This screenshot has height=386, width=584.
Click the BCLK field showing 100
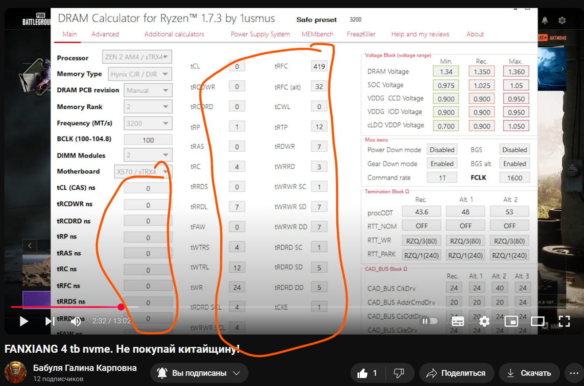click(148, 140)
